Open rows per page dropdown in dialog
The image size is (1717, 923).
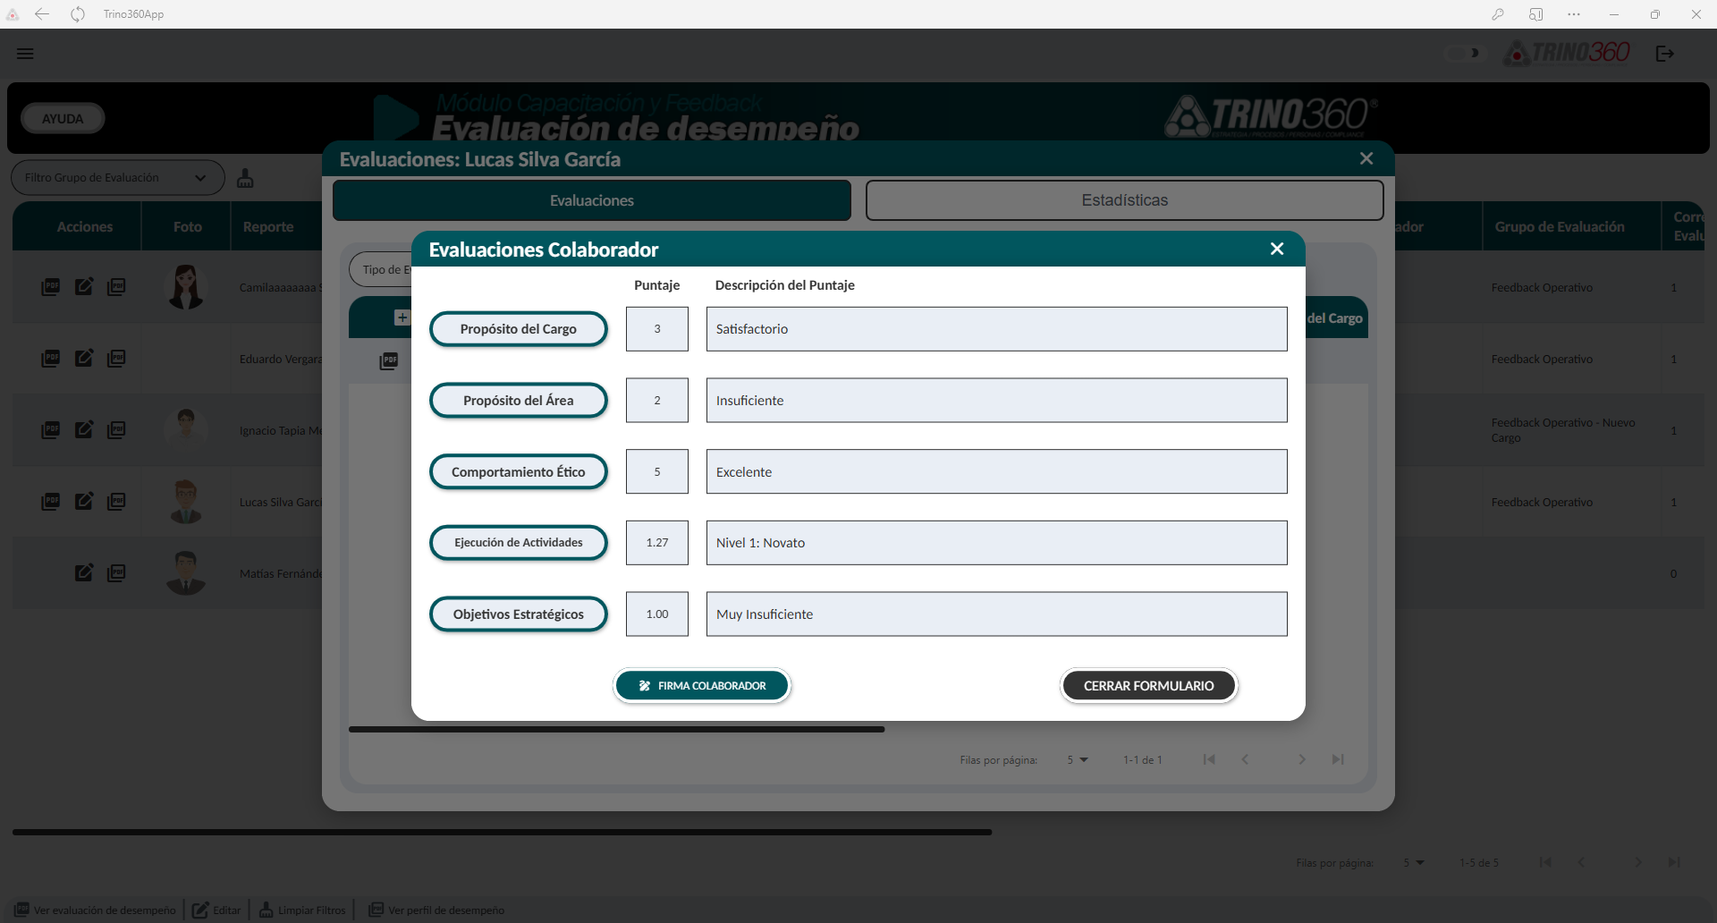point(1077,760)
